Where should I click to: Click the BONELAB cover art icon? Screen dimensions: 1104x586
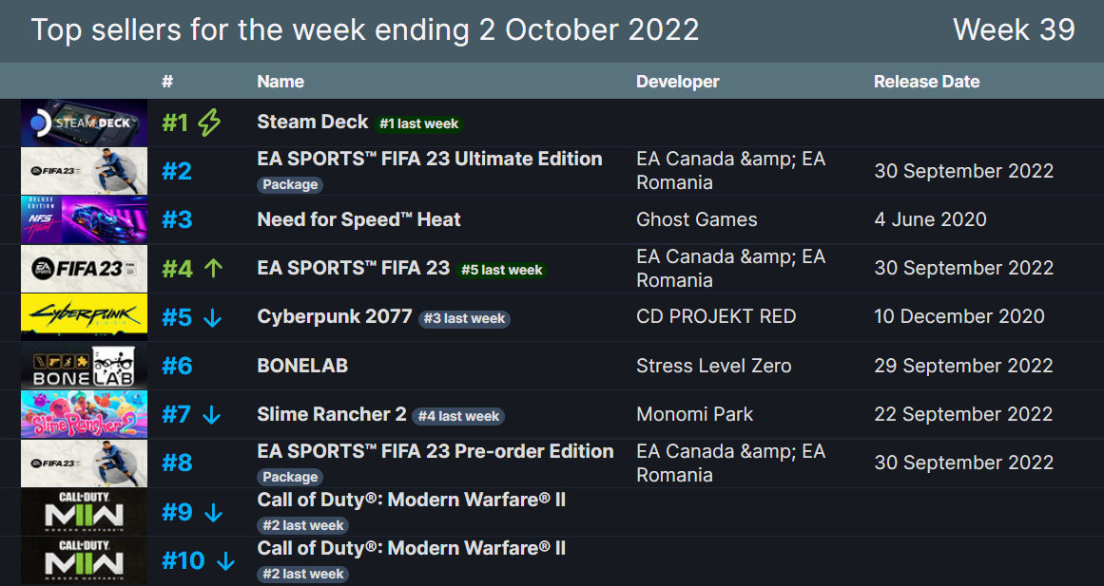[83, 365]
